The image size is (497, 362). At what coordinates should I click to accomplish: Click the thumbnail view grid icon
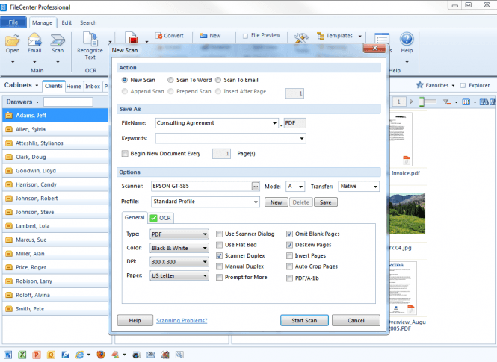pos(466,102)
